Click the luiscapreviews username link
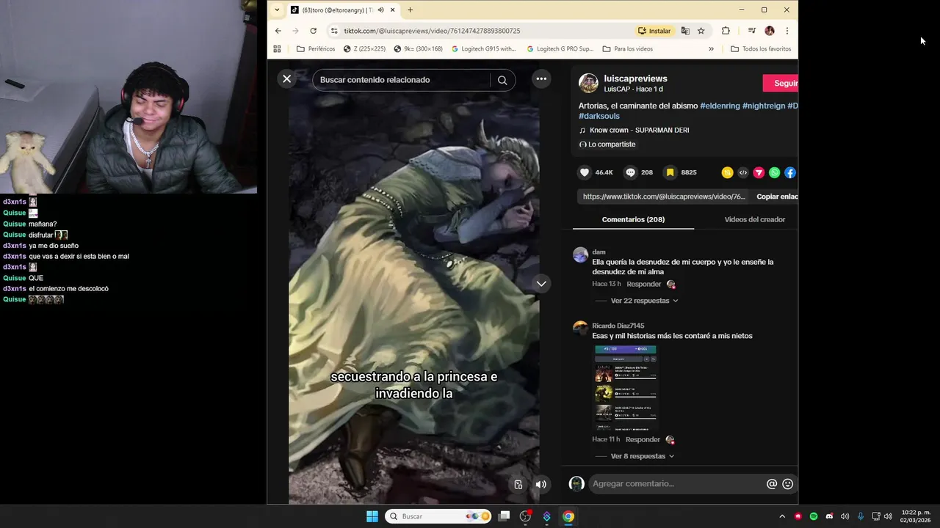The width and height of the screenshot is (940, 528). pos(635,78)
